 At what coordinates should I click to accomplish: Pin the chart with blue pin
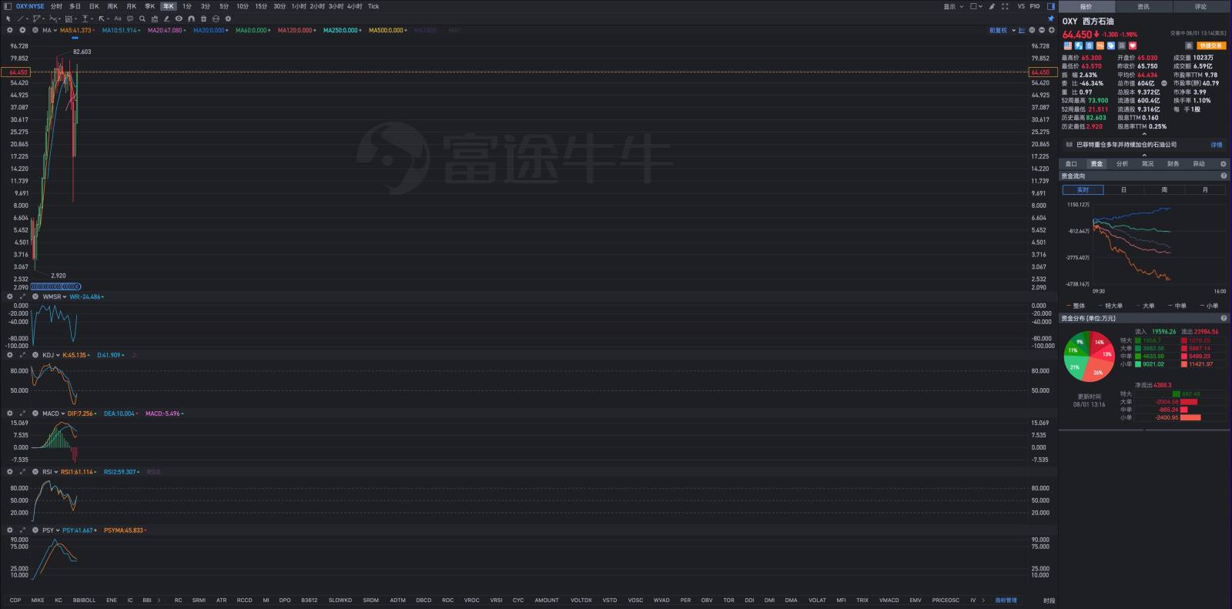[1051, 18]
